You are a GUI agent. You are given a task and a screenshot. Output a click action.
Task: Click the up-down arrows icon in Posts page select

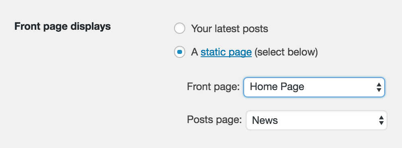pos(381,120)
